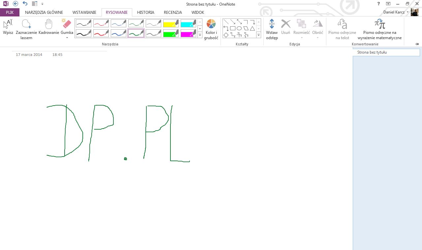This screenshot has height=250, width=422.
Task: Click the 17 marca 2014 date
Action: 29,55
